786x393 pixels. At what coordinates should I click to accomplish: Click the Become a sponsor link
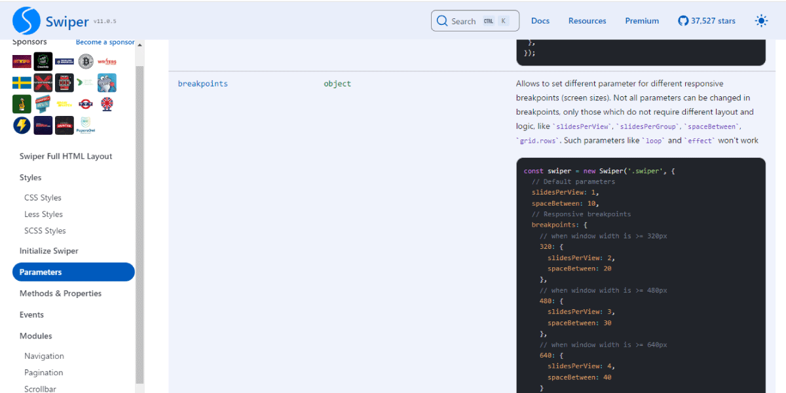coord(105,42)
